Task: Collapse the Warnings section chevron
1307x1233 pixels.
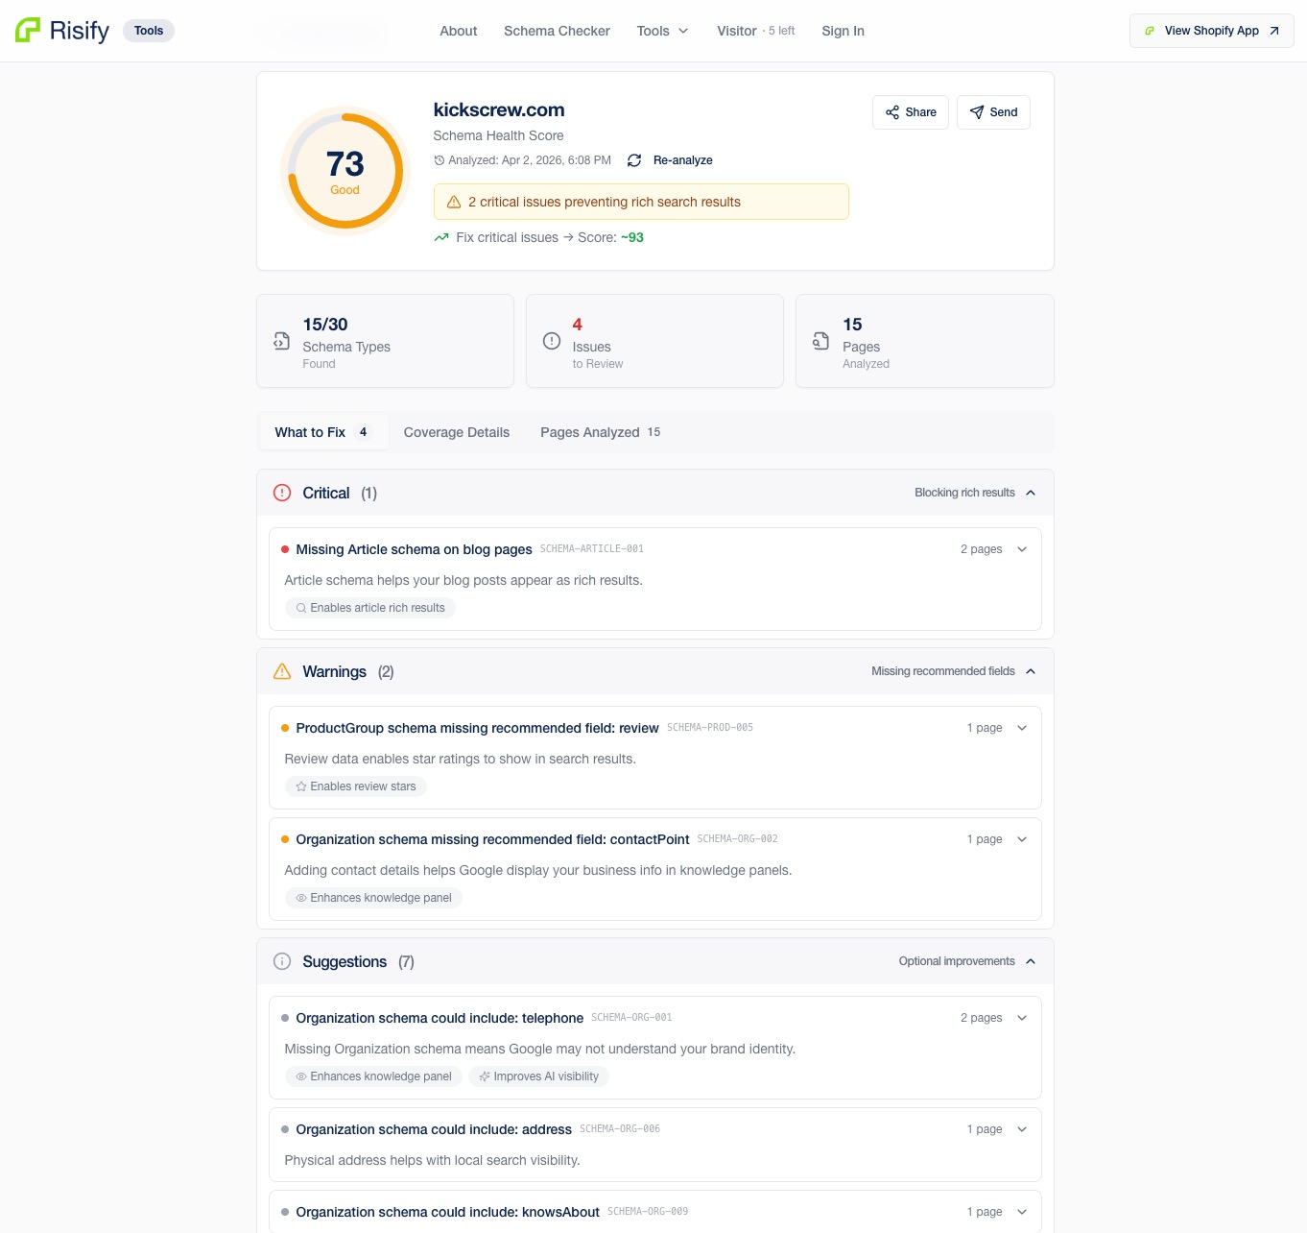Action: (x=1031, y=671)
